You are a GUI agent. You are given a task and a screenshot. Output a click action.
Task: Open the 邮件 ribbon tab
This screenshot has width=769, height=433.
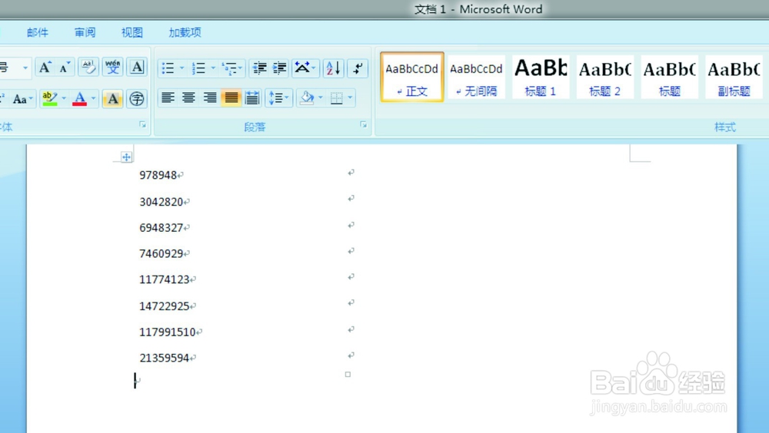(x=38, y=32)
